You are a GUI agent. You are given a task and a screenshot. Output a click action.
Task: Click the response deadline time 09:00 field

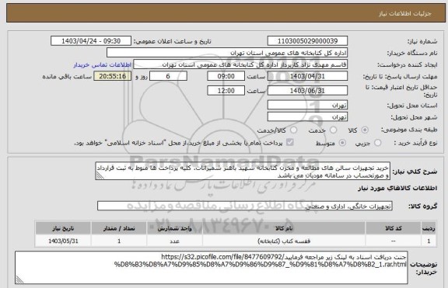click(226, 76)
